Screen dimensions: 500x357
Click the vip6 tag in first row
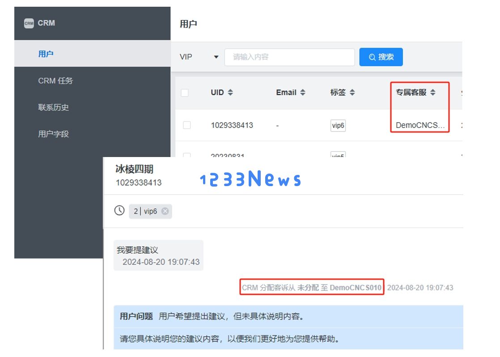(338, 125)
